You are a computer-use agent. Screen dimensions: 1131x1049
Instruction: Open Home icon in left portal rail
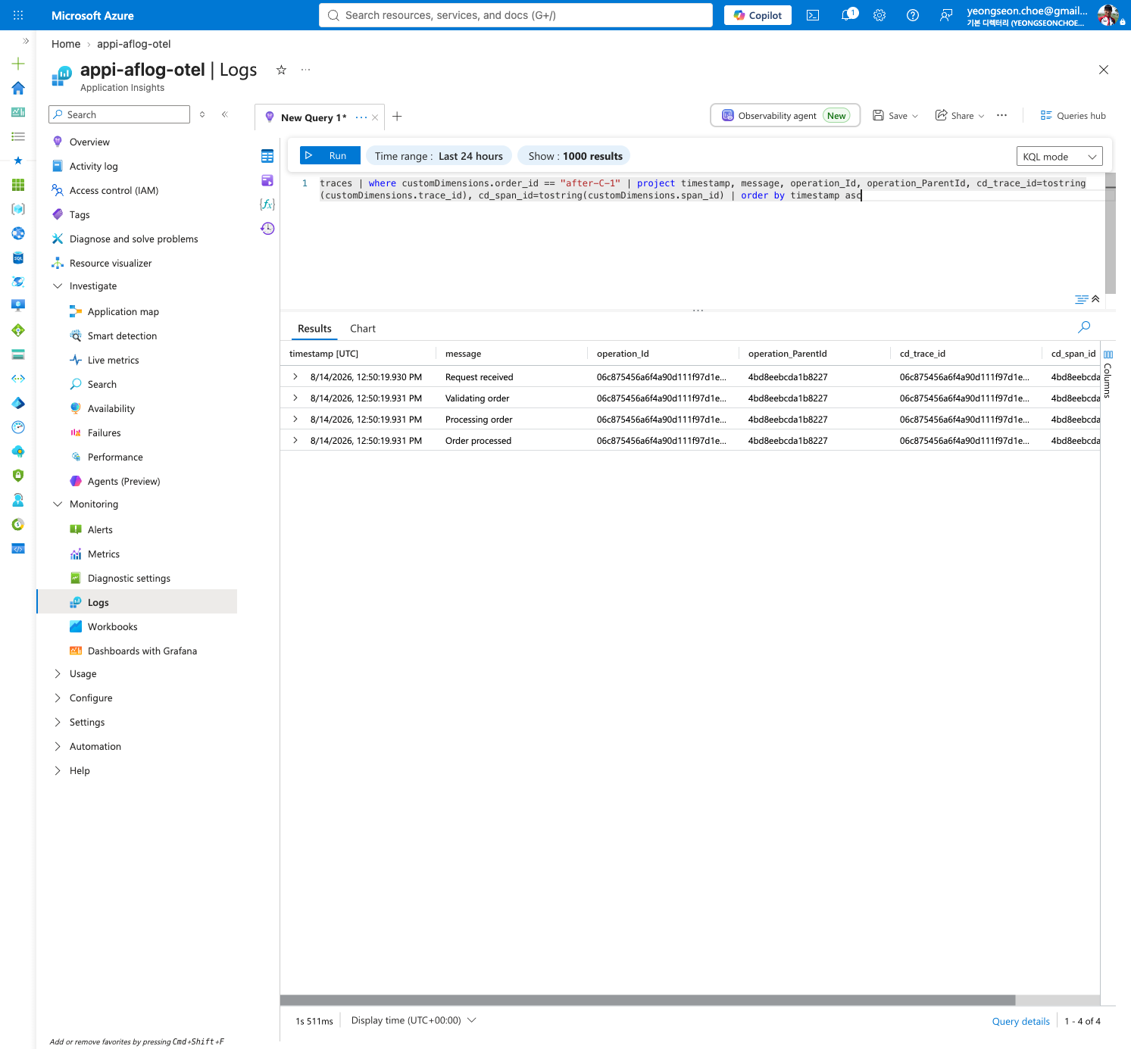tap(18, 88)
